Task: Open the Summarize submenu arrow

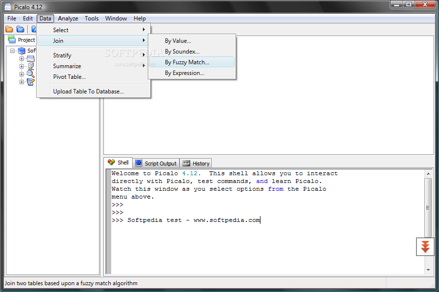Action: [143, 66]
